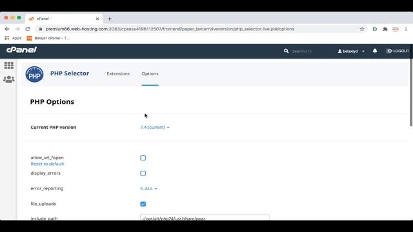Click the striped extension icon in toolbar
The height and width of the screenshot is (232, 413).
pos(396,29)
